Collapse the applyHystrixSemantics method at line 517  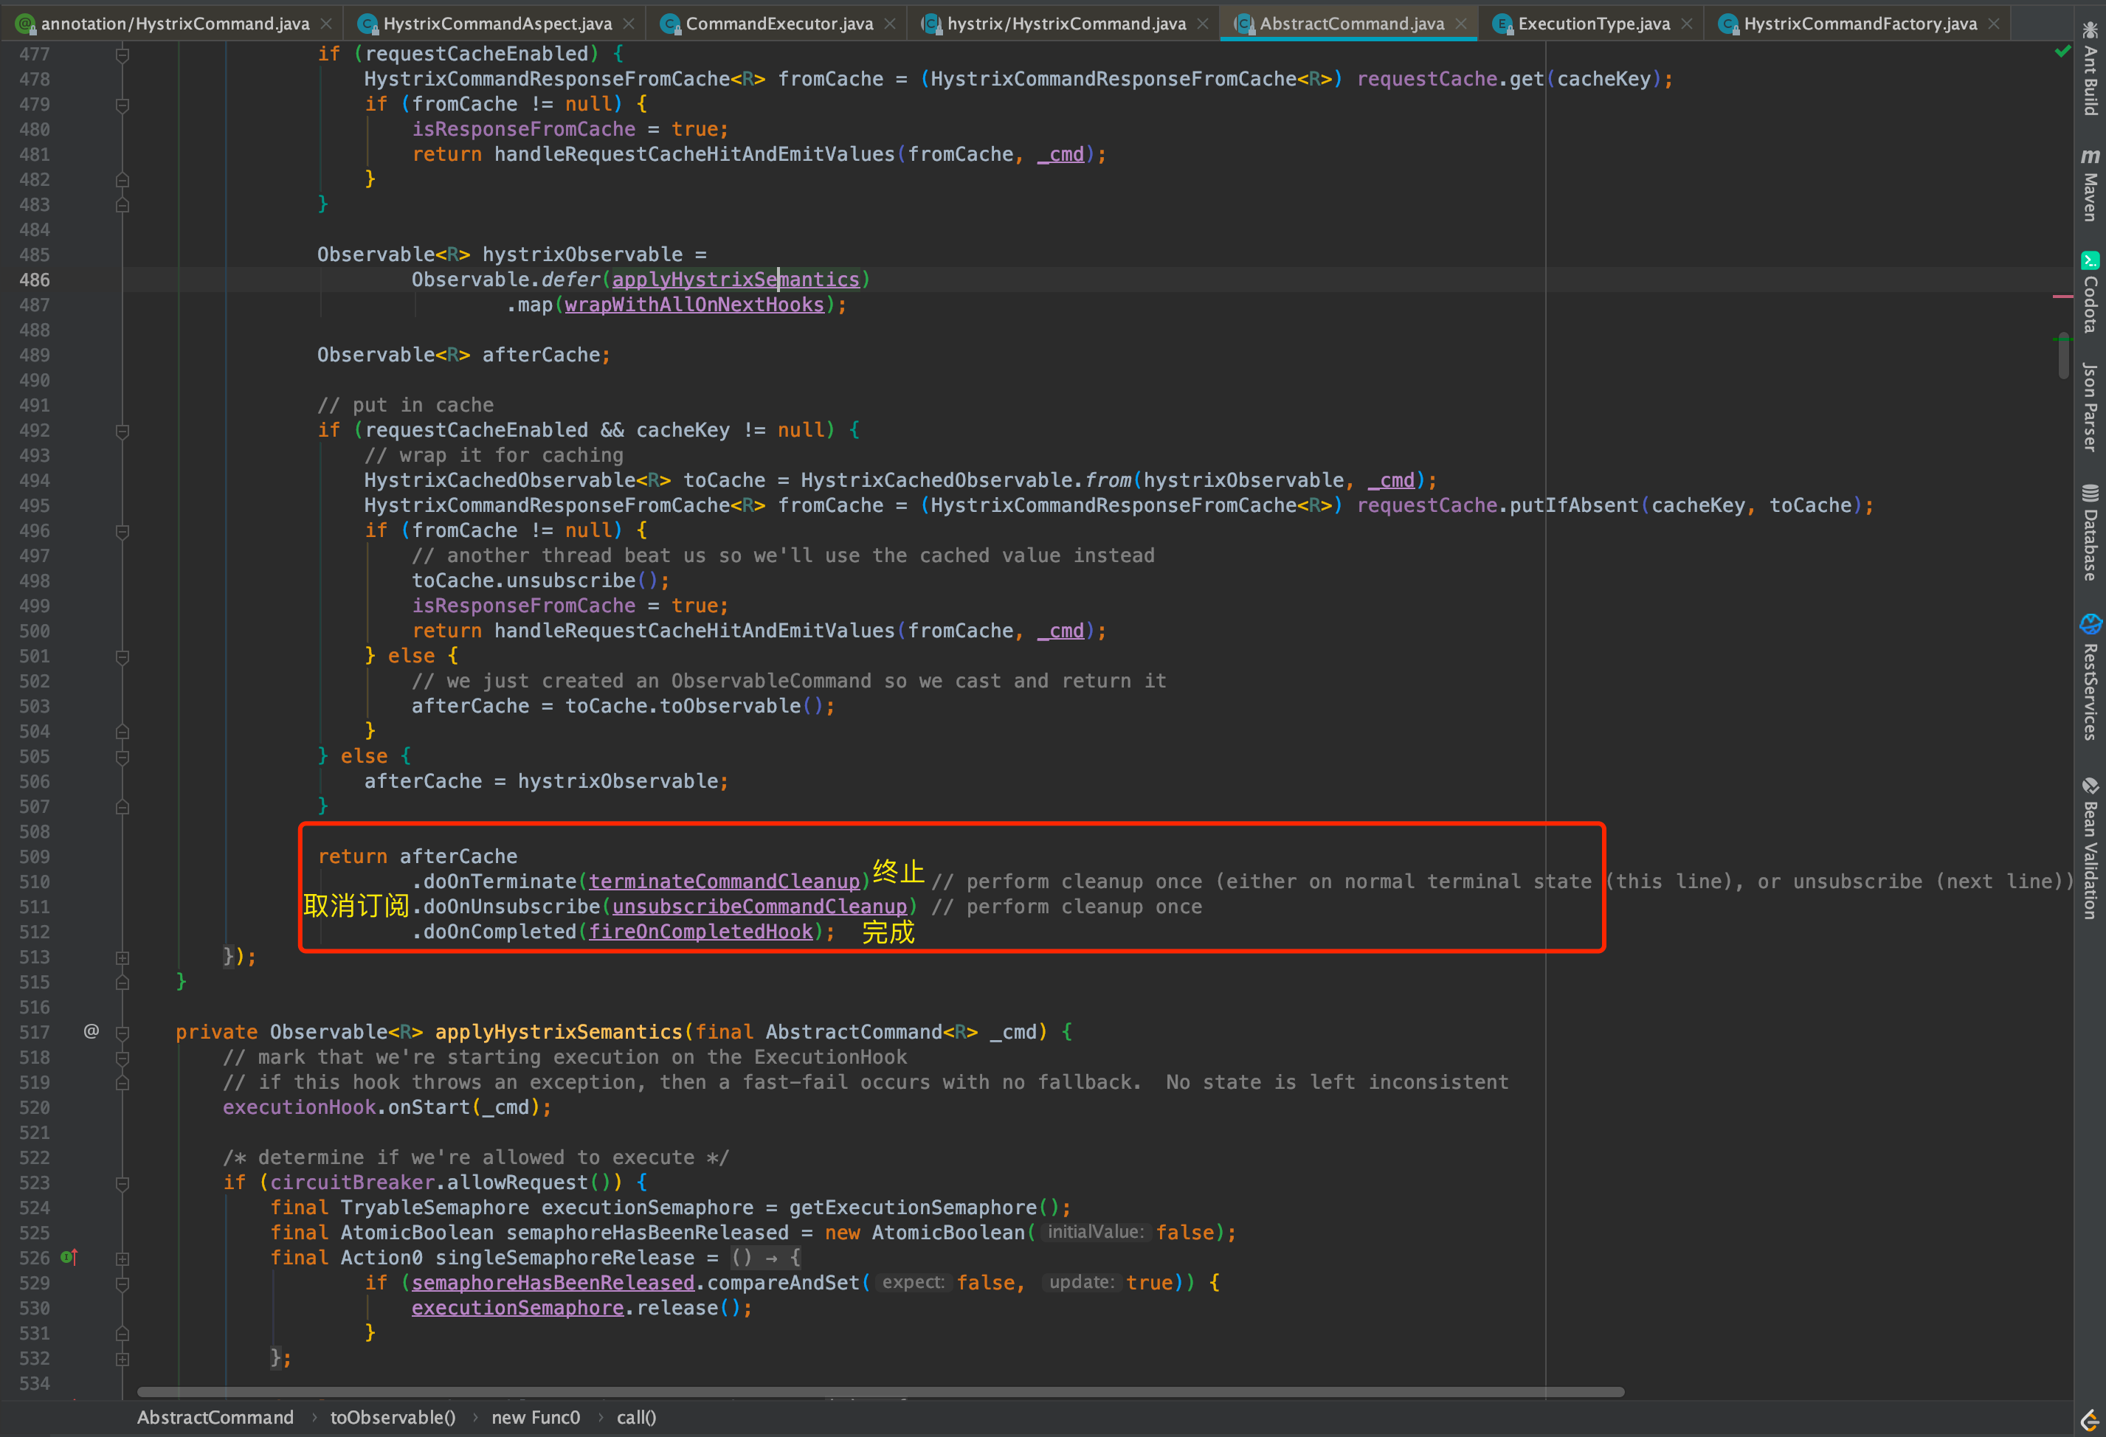pos(122,1032)
